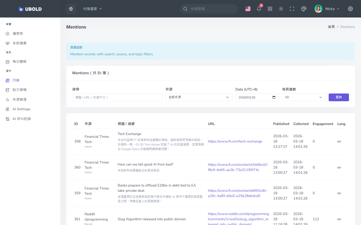The height and width of the screenshot is (225, 361).
Task: Open the apps grid icon
Action: tap(270, 9)
